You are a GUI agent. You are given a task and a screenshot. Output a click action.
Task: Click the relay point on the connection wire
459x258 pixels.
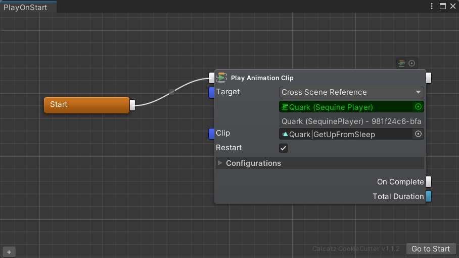coord(172,92)
